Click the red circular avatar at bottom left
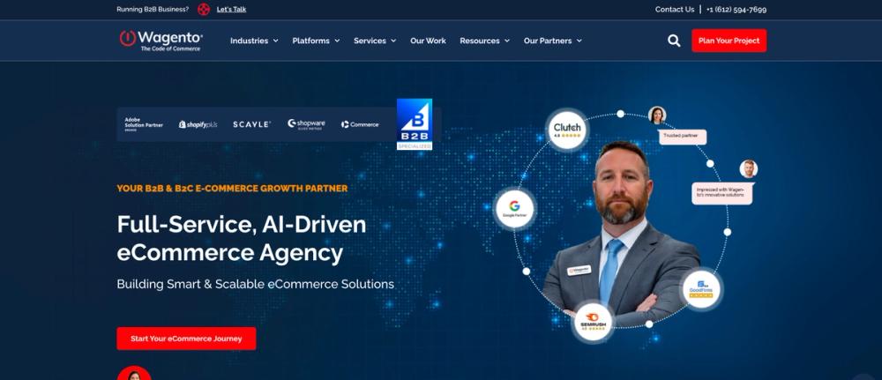Screen dimensions: 882x380 134,373
